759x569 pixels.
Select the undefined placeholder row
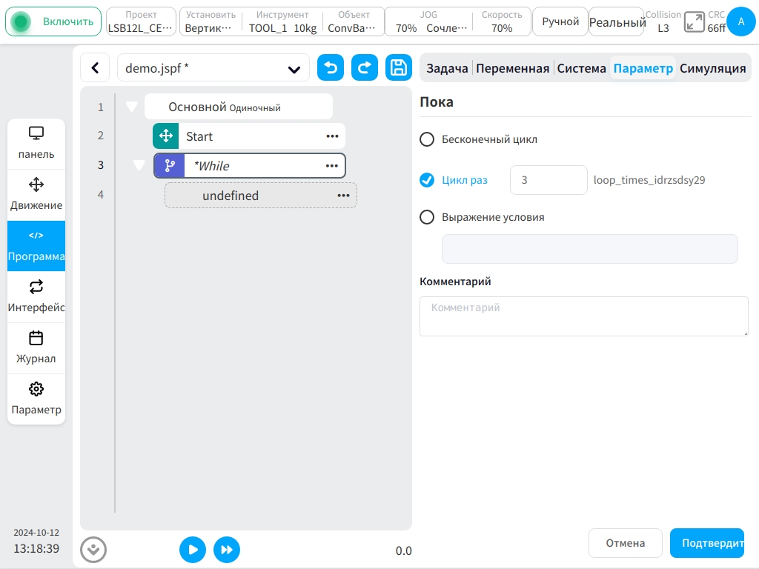260,196
